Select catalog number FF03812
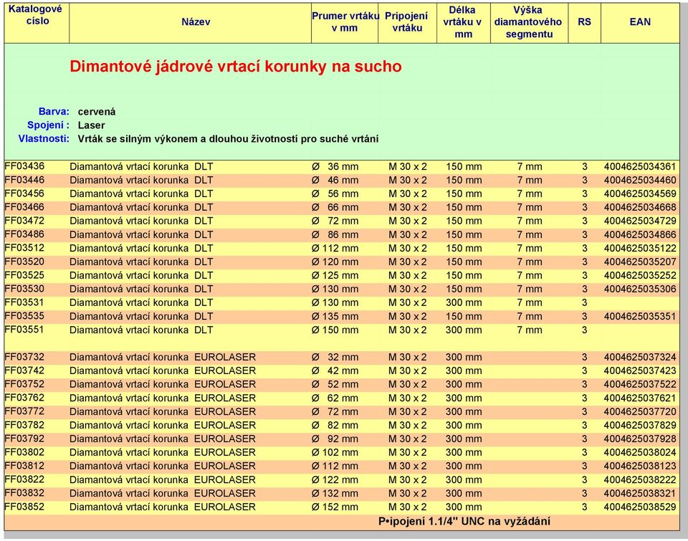 [x=24, y=466]
